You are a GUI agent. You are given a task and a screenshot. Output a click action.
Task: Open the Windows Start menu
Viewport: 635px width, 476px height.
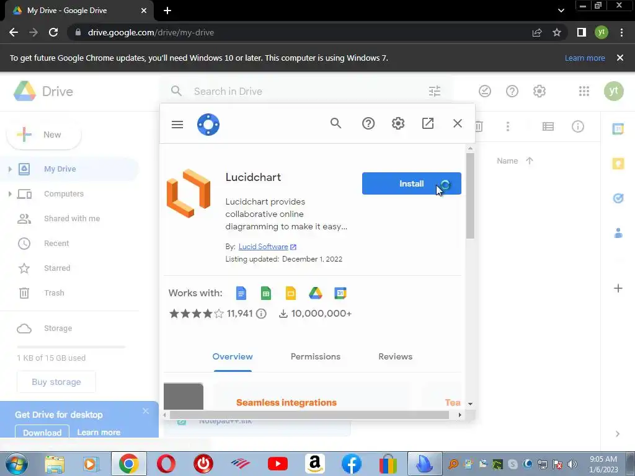click(17, 464)
